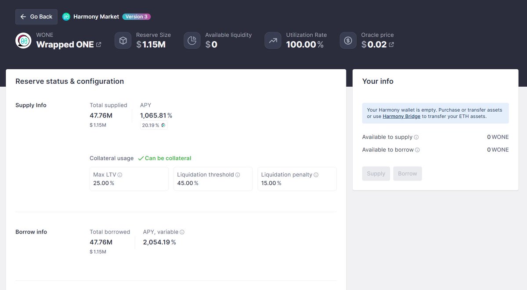Click the 1,065.81% supply APY value

click(156, 116)
